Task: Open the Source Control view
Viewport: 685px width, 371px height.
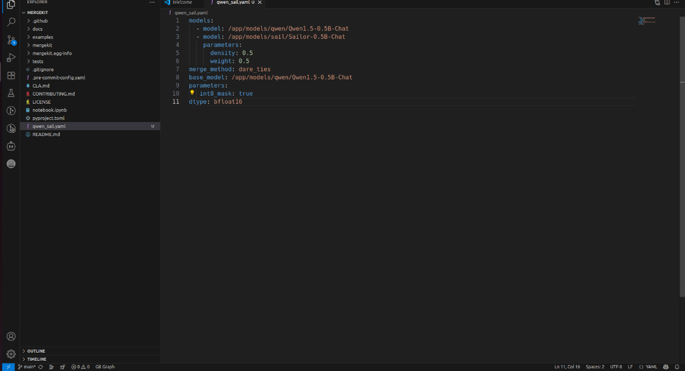Action: pos(11,40)
